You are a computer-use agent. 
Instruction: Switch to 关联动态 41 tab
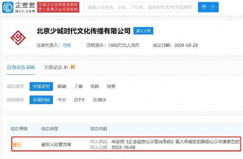pos(56,67)
